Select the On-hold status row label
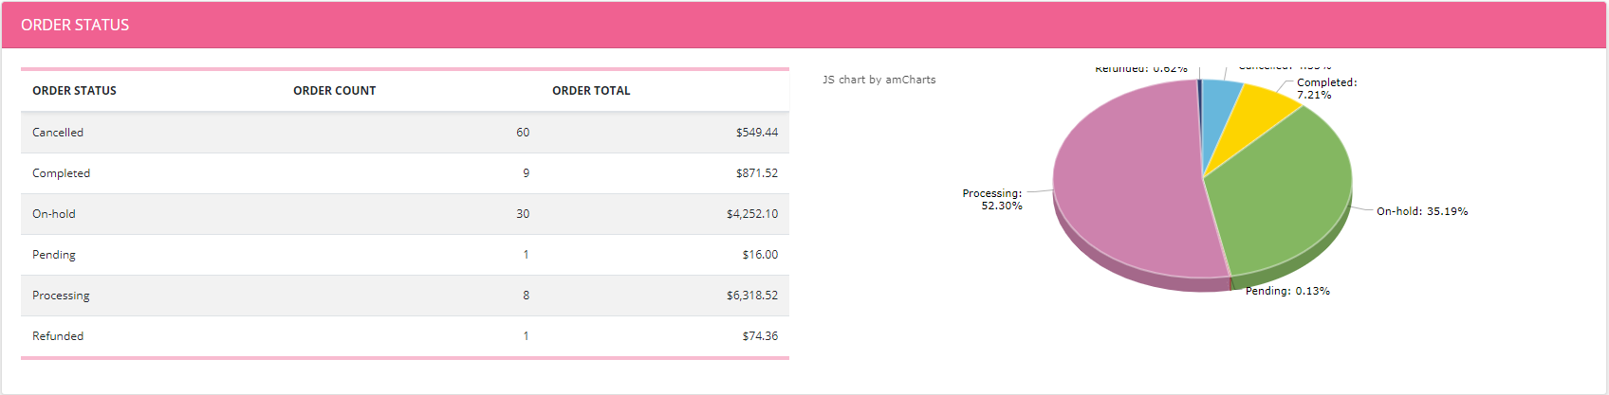 (x=54, y=214)
